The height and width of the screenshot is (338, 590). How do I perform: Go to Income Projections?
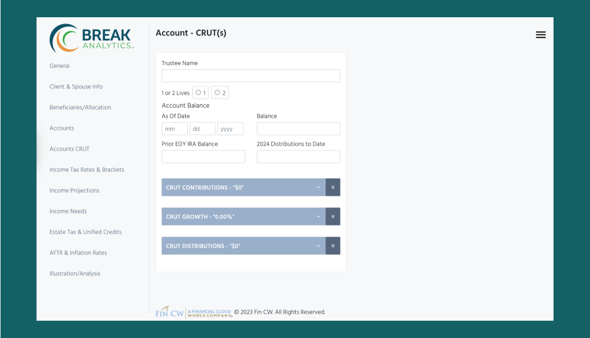click(74, 190)
